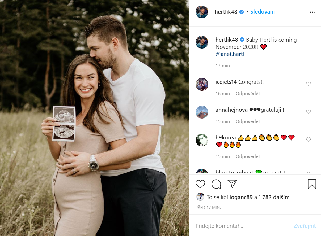This screenshot has width=321, height=236.
Task: Open icejets14 profile picture
Action: tap(202, 84)
